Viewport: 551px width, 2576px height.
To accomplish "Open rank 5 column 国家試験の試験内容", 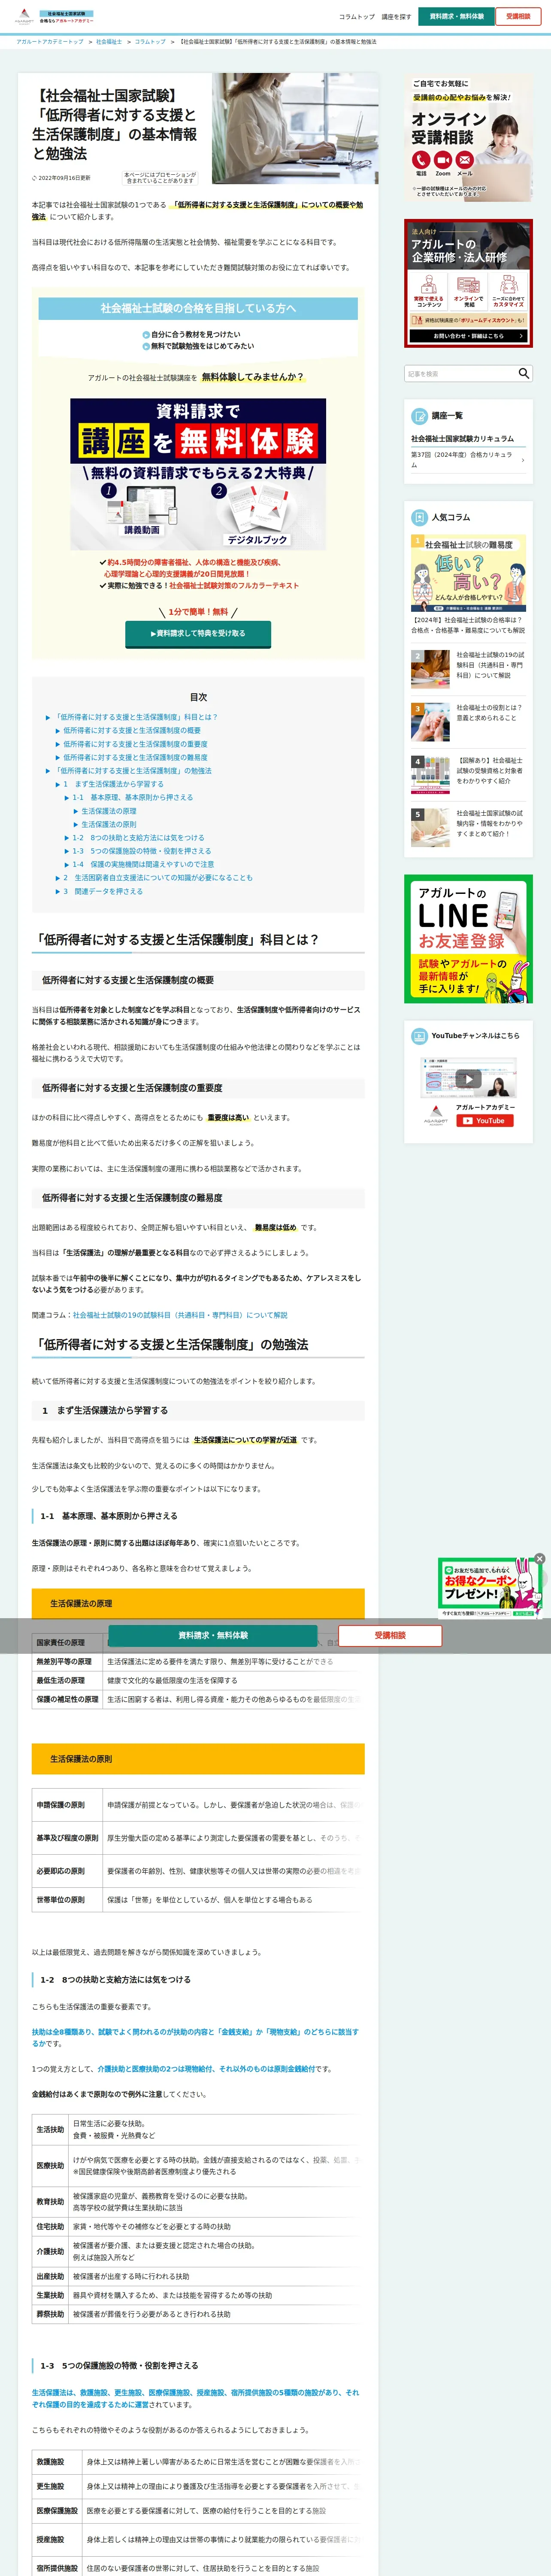I will point(468,828).
